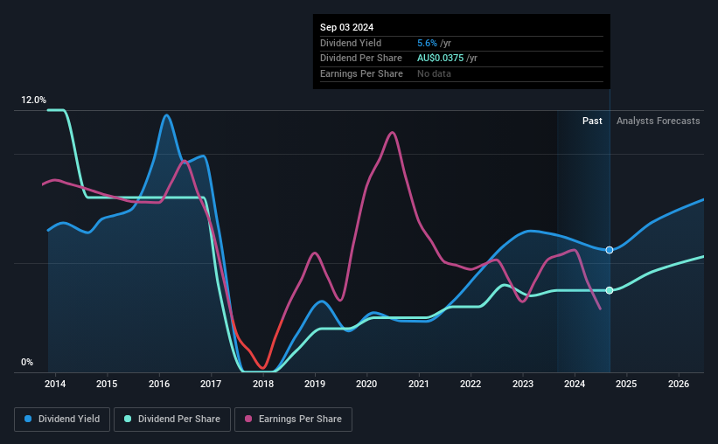Click the 0% y-axis label
718x444 pixels.
[27, 362]
